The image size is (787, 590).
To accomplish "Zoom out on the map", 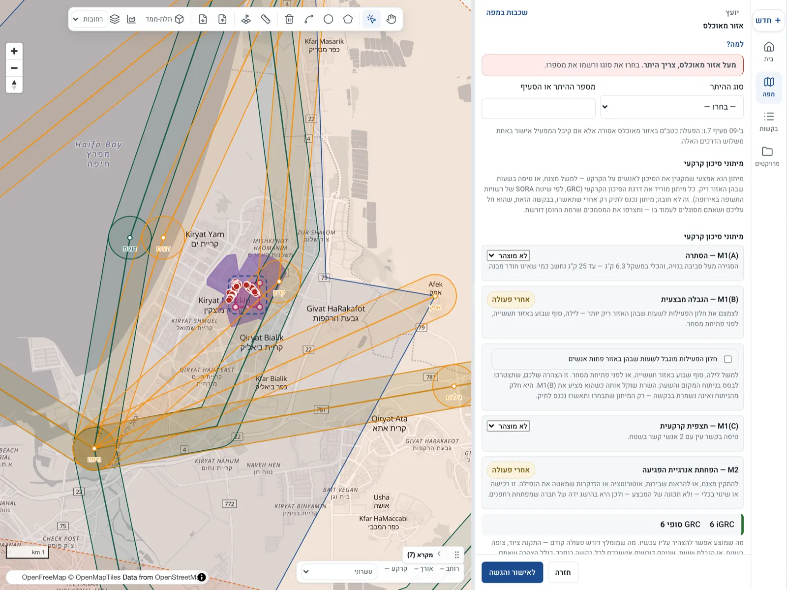I will (x=14, y=68).
